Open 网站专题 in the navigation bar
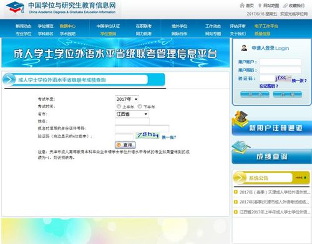Image resolution: width=312 pixels, height=244 pixels. coord(213,34)
